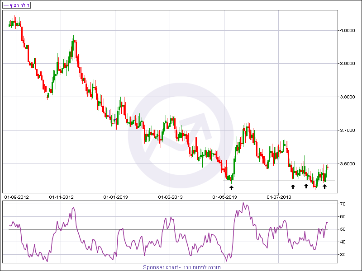362x271 pixels.
Task: Click the 50 level on the oscillator axis
Action: [343, 229]
